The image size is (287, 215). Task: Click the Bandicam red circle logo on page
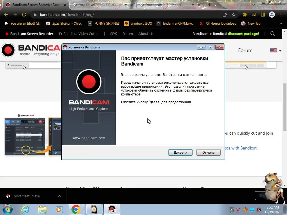point(8,50)
